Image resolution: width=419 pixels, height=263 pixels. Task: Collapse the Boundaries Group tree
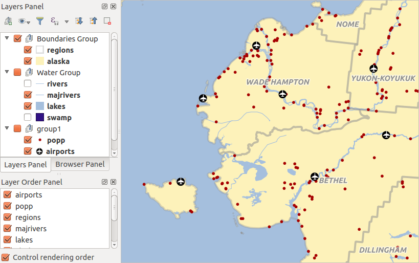[x=7, y=39]
